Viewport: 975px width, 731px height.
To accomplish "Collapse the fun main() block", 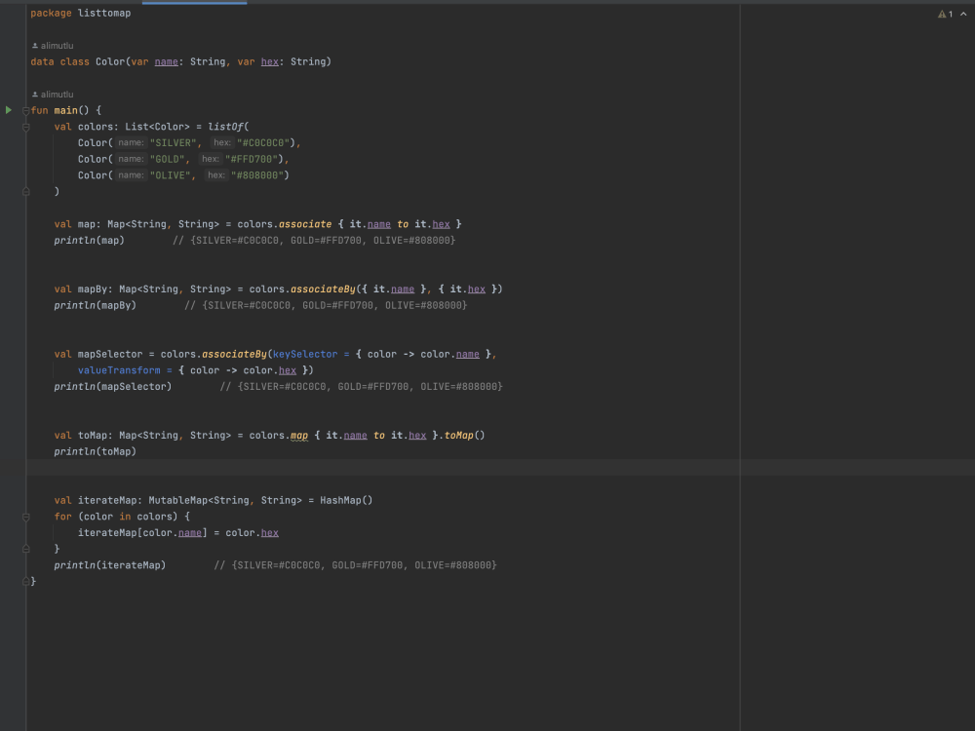I will (26, 111).
